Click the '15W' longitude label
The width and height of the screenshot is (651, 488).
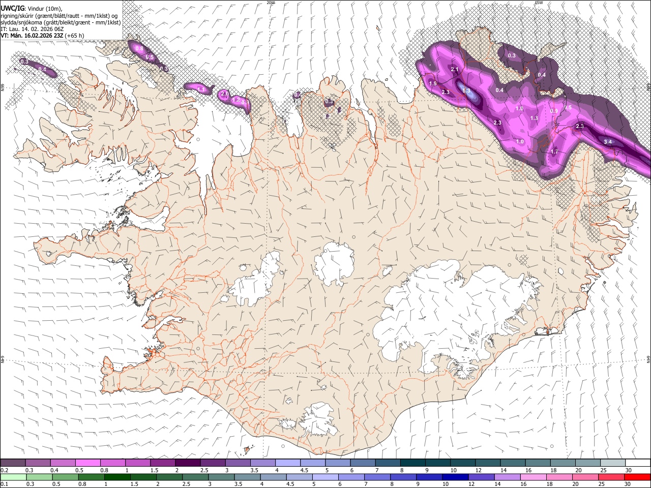[x=539, y=3]
